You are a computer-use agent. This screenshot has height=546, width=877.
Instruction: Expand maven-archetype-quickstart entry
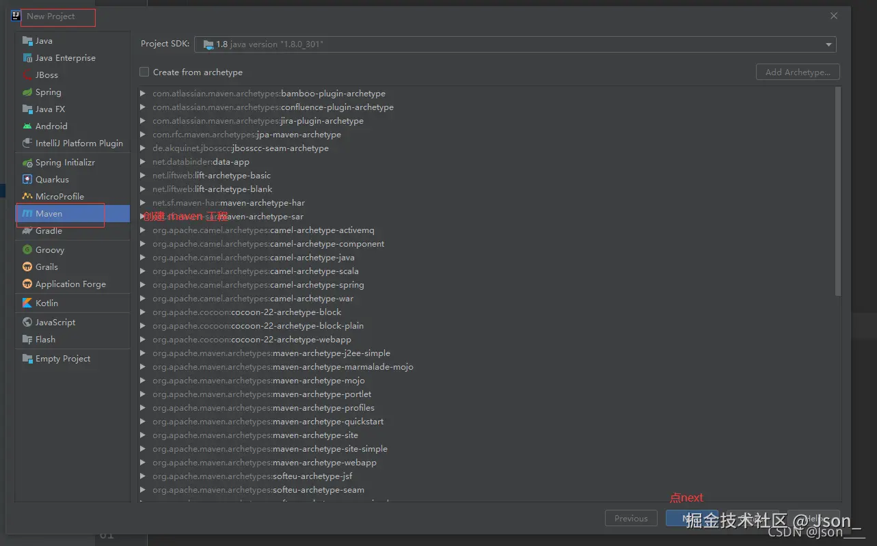[x=143, y=422]
